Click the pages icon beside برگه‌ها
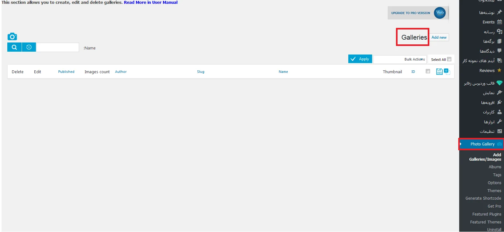 (x=500, y=41)
